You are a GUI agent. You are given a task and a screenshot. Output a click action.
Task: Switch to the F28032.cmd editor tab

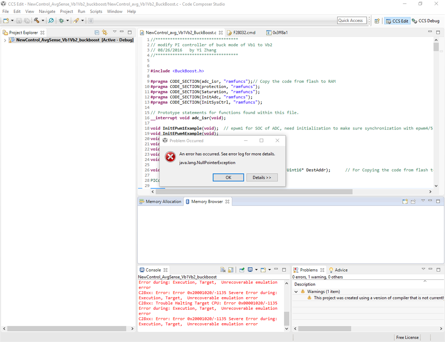pos(241,33)
